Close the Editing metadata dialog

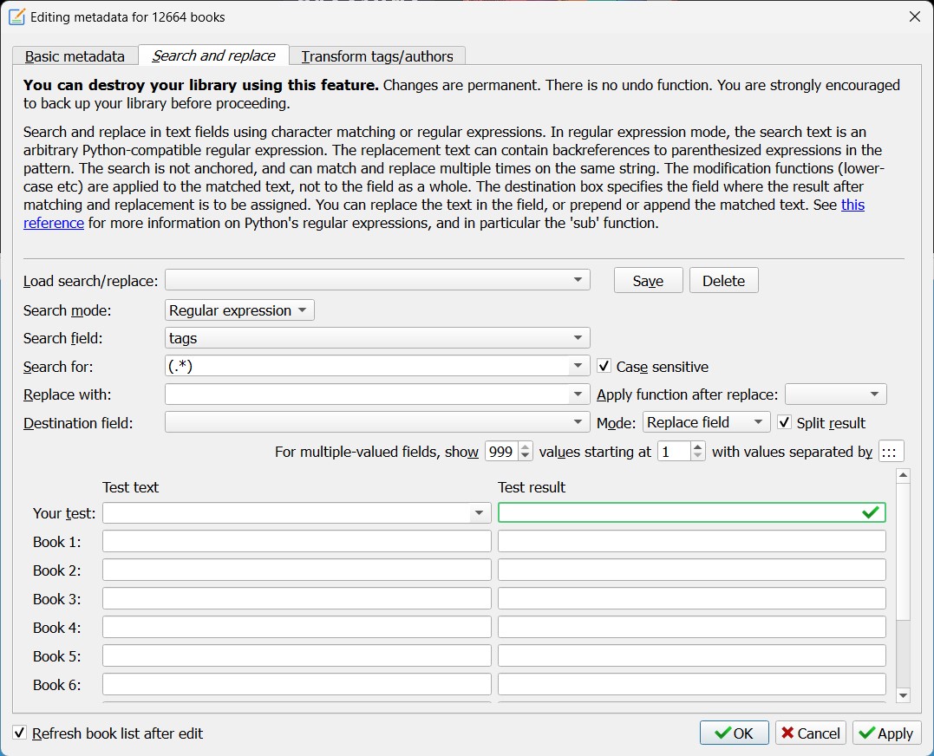[x=914, y=16]
